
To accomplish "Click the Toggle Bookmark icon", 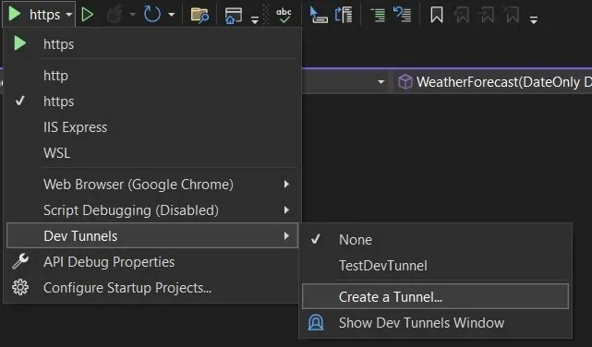I will point(437,15).
